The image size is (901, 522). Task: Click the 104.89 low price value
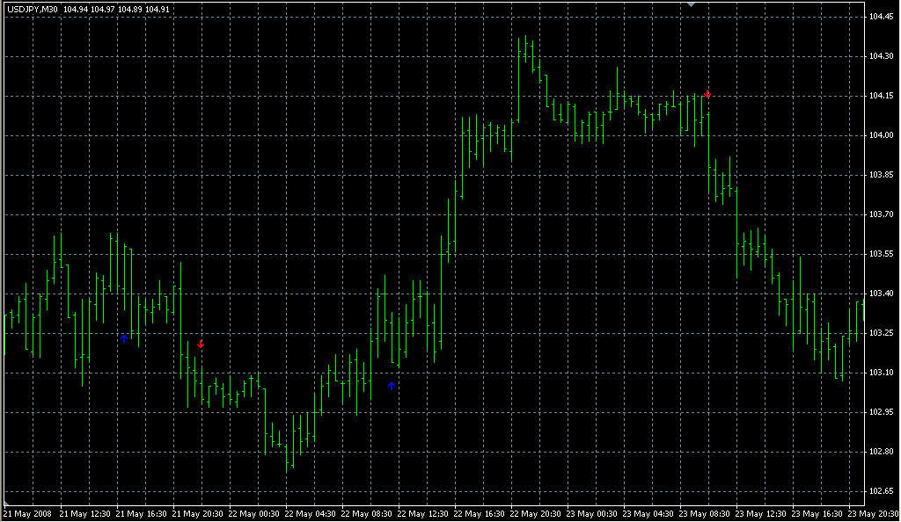tap(130, 10)
